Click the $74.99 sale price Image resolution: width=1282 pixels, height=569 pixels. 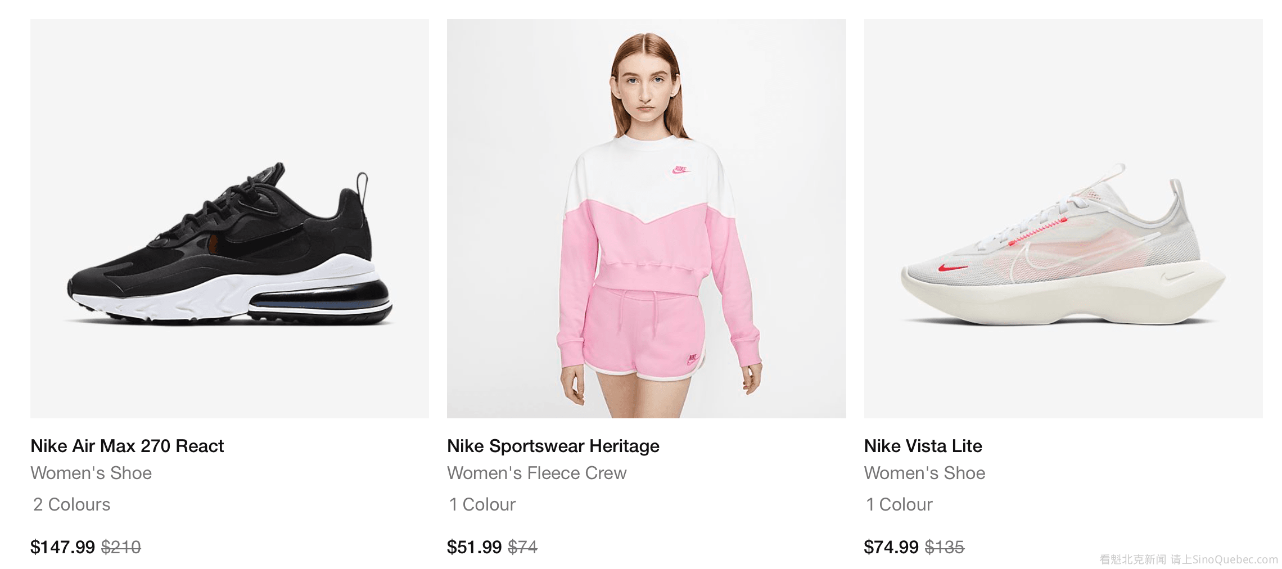(x=891, y=547)
